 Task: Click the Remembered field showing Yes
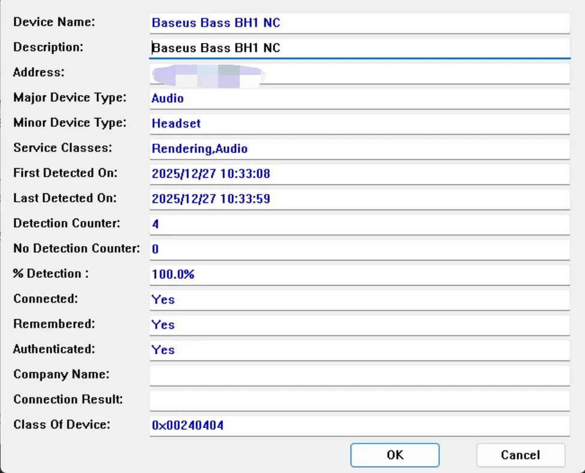pos(360,325)
